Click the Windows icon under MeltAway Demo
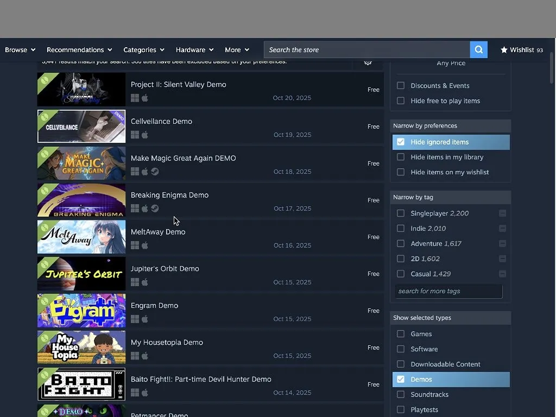 (x=135, y=245)
